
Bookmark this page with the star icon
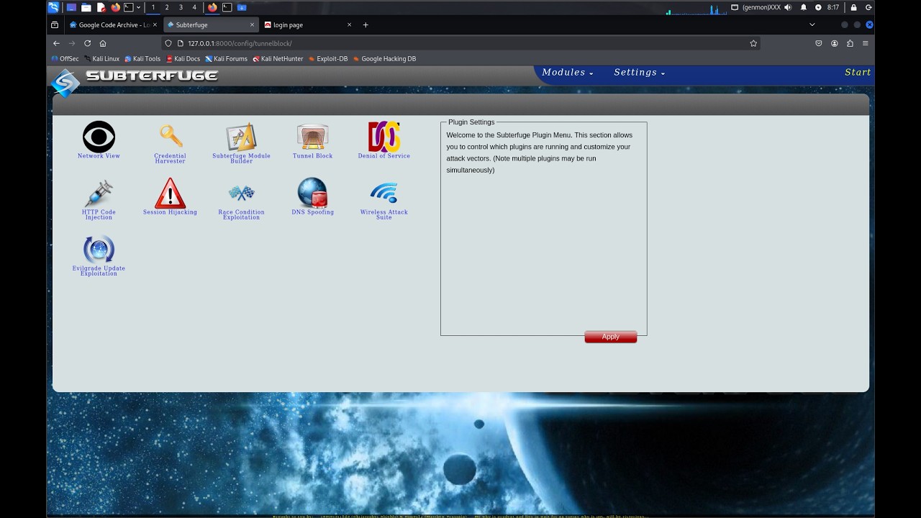[x=753, y=43]
